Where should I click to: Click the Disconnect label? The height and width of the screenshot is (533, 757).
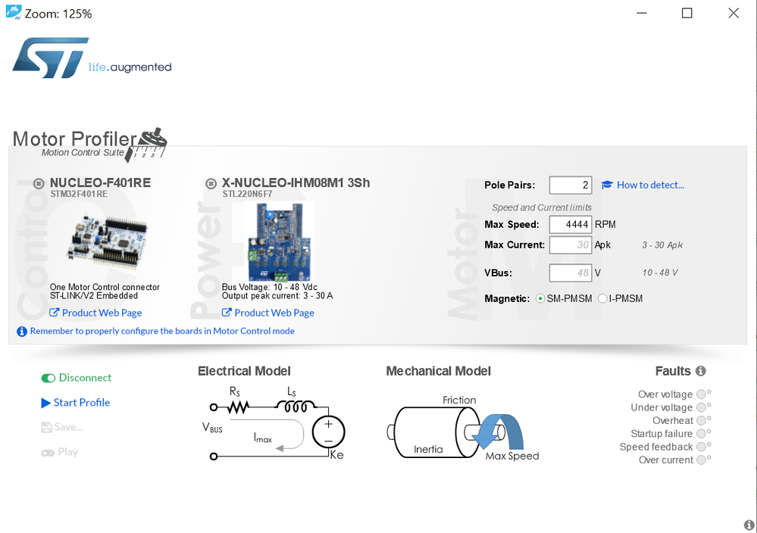(85, 378)
